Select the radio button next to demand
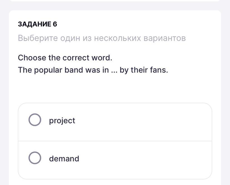230x185 pixels. 35,158
